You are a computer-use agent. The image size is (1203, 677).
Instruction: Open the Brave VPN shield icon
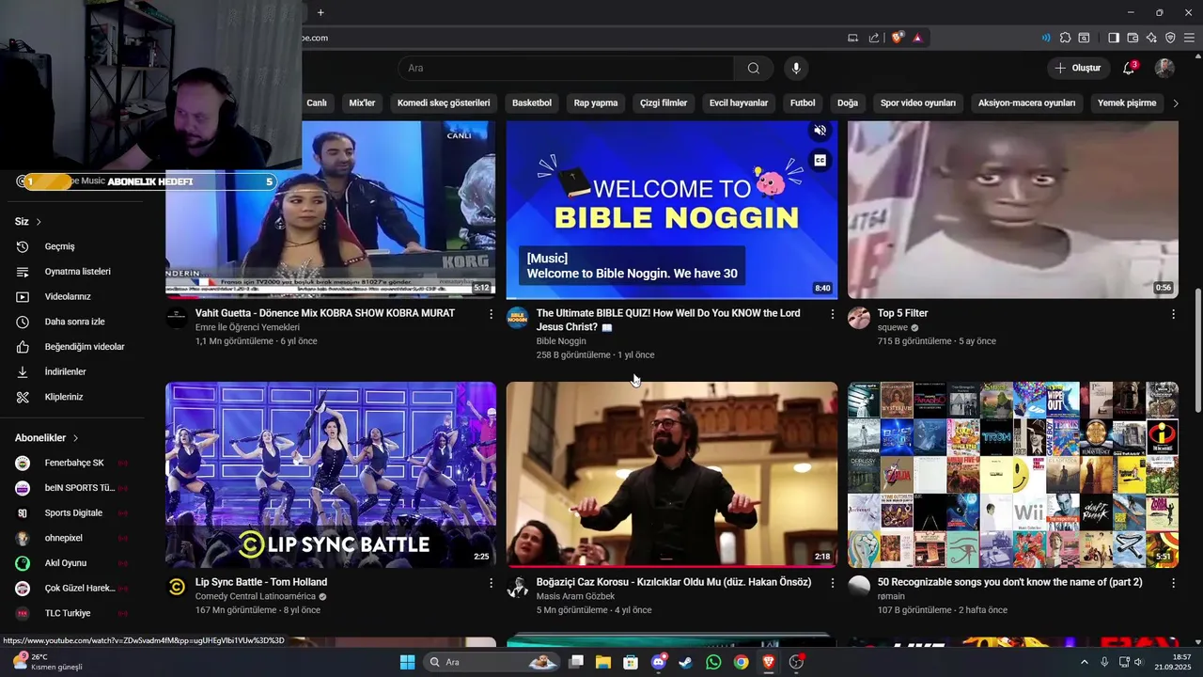(x=1170, y=38)
